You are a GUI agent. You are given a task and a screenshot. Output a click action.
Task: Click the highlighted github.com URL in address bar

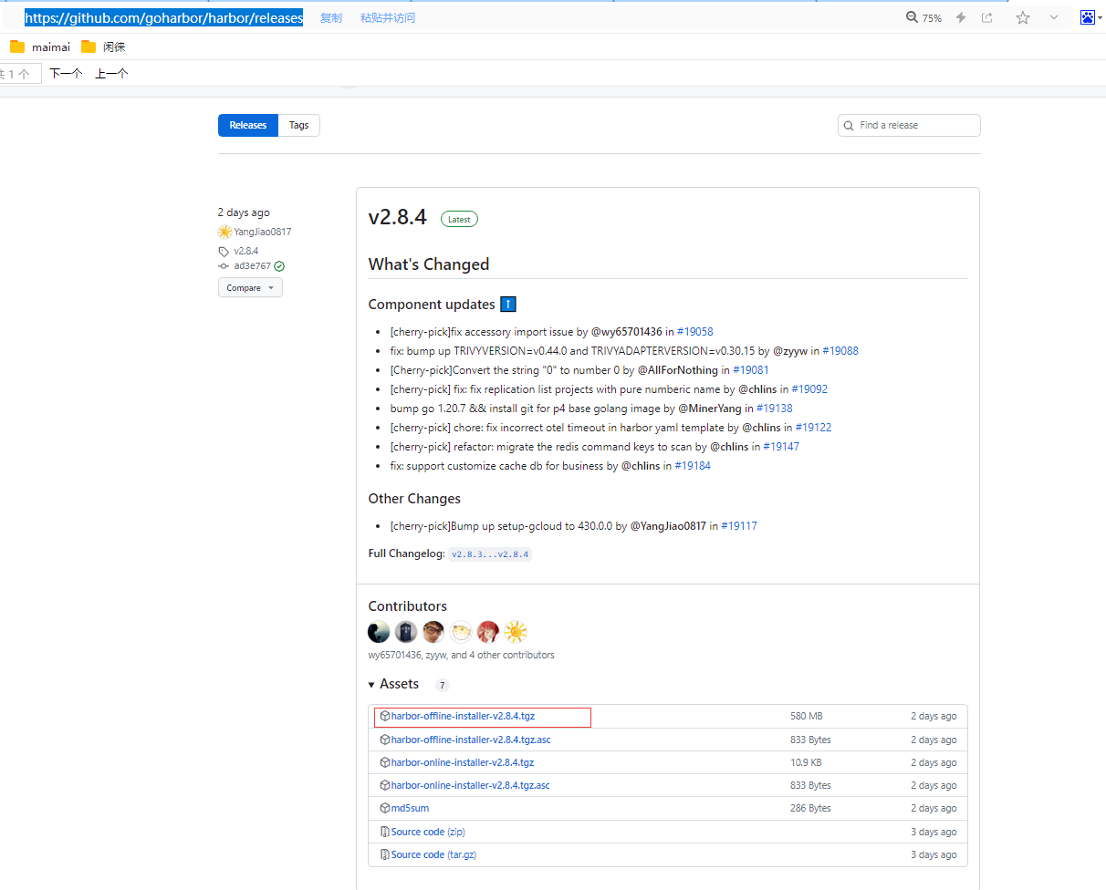[x=163, y=17]
